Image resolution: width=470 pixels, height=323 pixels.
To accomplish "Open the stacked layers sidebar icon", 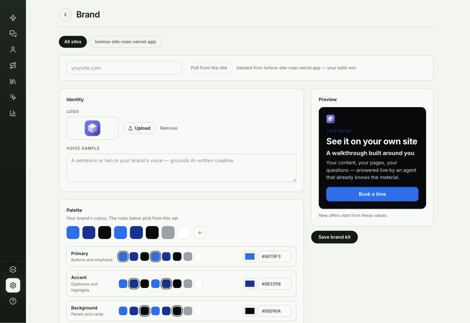I will click(13, 269).
